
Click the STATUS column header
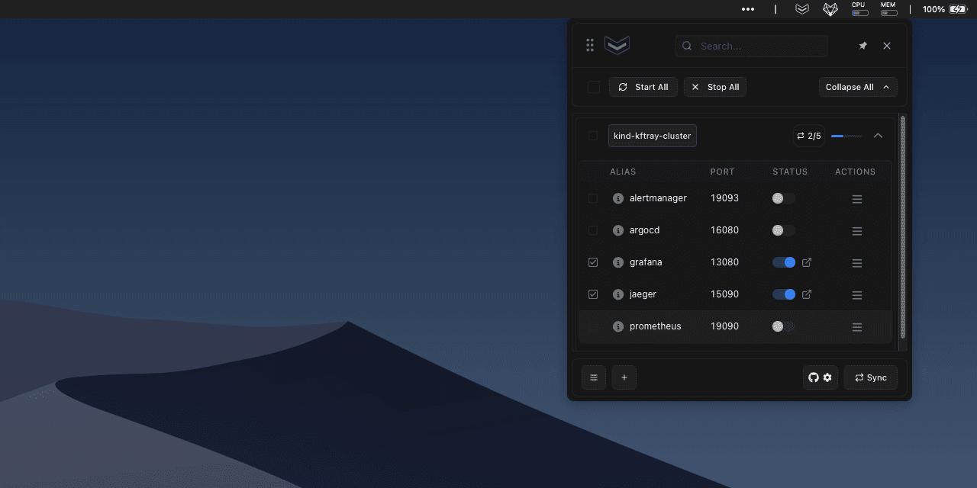pos(790,172)
